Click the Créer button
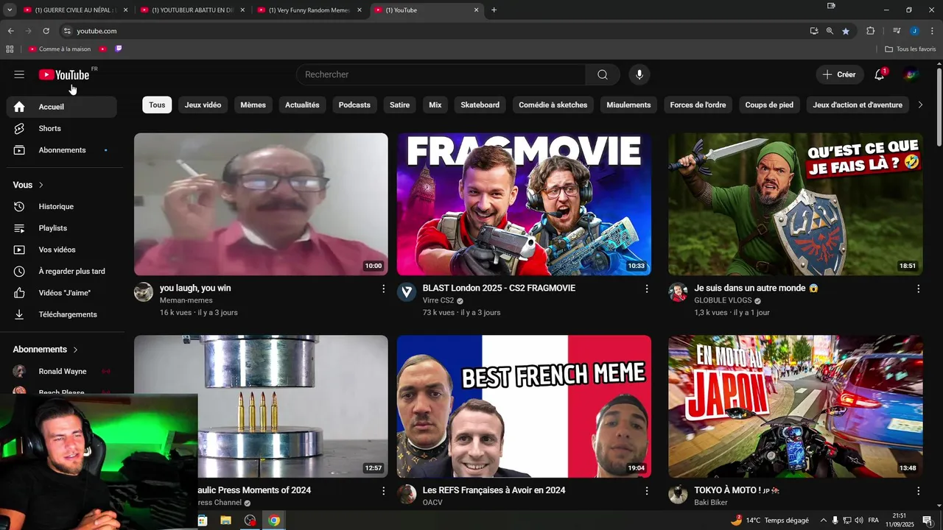 (840, 74)
